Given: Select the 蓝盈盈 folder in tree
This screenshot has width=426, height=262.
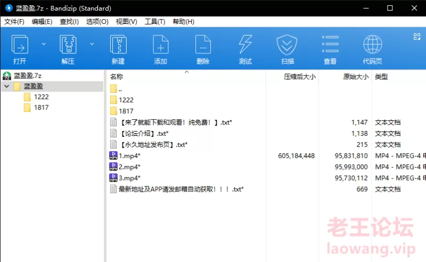Looking at the screenshot, I should pos(33,86).
